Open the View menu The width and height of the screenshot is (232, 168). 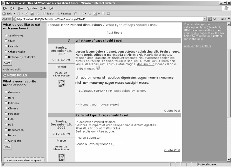(x=21, y=8)
